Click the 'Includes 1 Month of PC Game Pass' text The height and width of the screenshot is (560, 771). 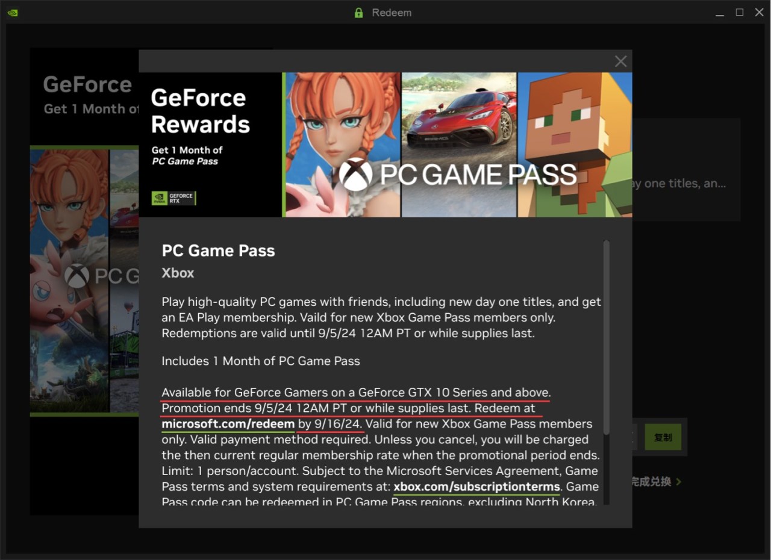pyautogui.click(x=261, y=361)
